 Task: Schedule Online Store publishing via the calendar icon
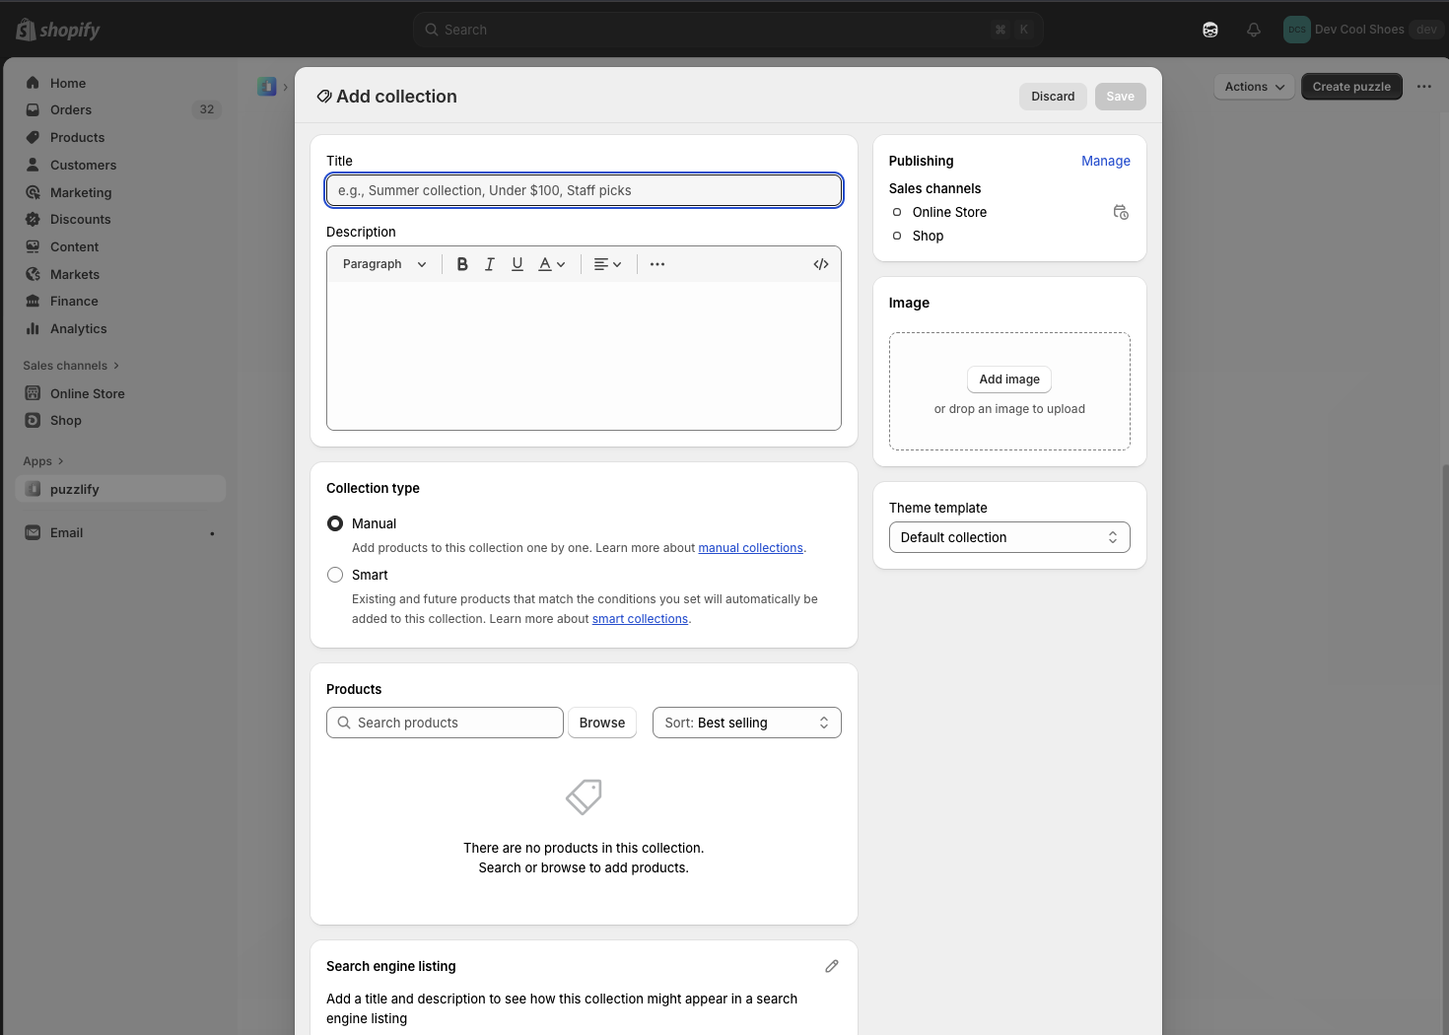pos(1121,212)
